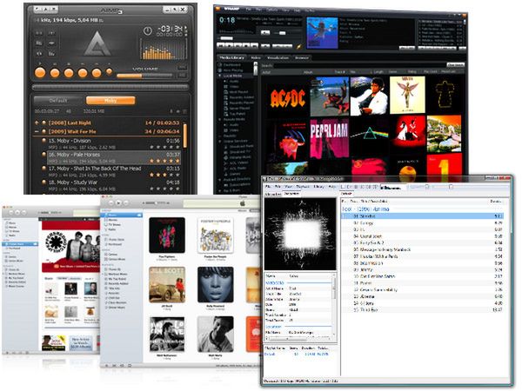The image size is (522, 391).
Task: Open the Library menu in foobar2000
Action: point(318,187)
